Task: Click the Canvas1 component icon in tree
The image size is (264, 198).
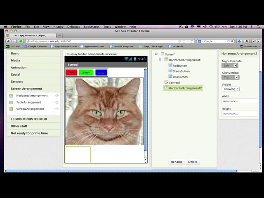Action: click(x=166, y=82)
